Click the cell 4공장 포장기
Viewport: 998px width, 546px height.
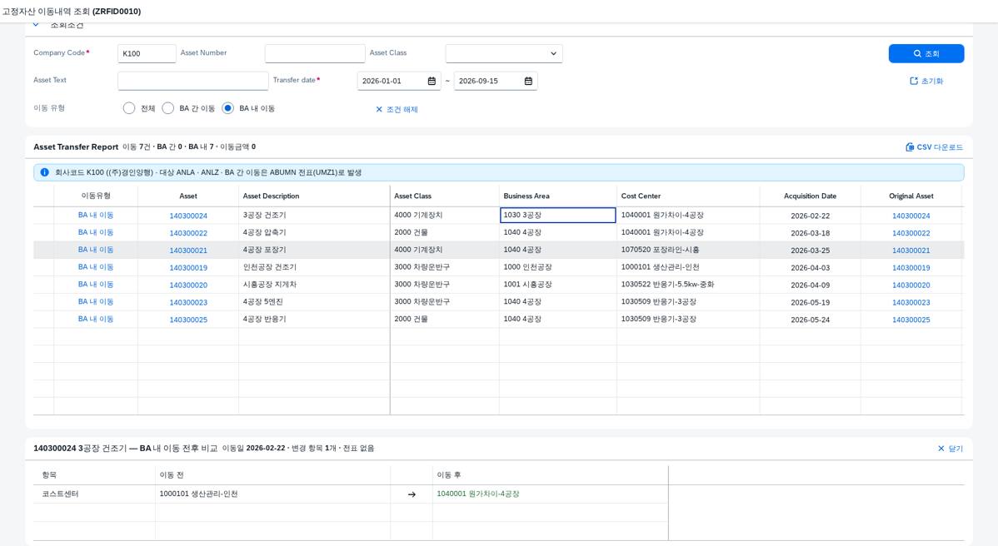pyautogui.click(x=314, y=250)
